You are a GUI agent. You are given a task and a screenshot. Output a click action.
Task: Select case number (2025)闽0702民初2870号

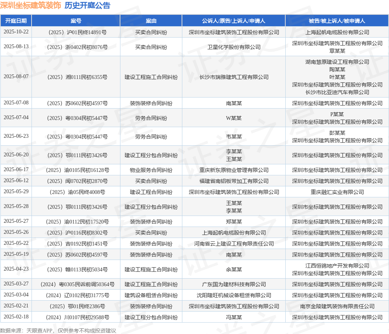pyautogui.click(x=77, y=181)
